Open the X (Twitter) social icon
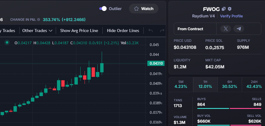This screenshot has width=265, height=126. [225, 29]
